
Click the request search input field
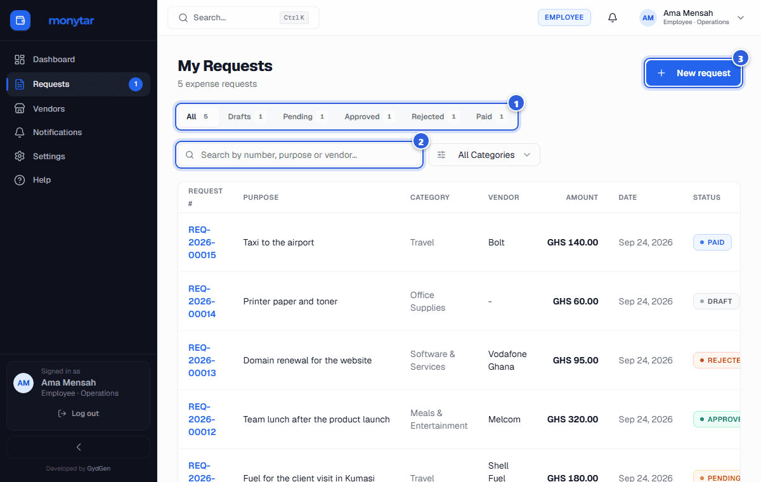pyautogui.click(x=299, y=155)
